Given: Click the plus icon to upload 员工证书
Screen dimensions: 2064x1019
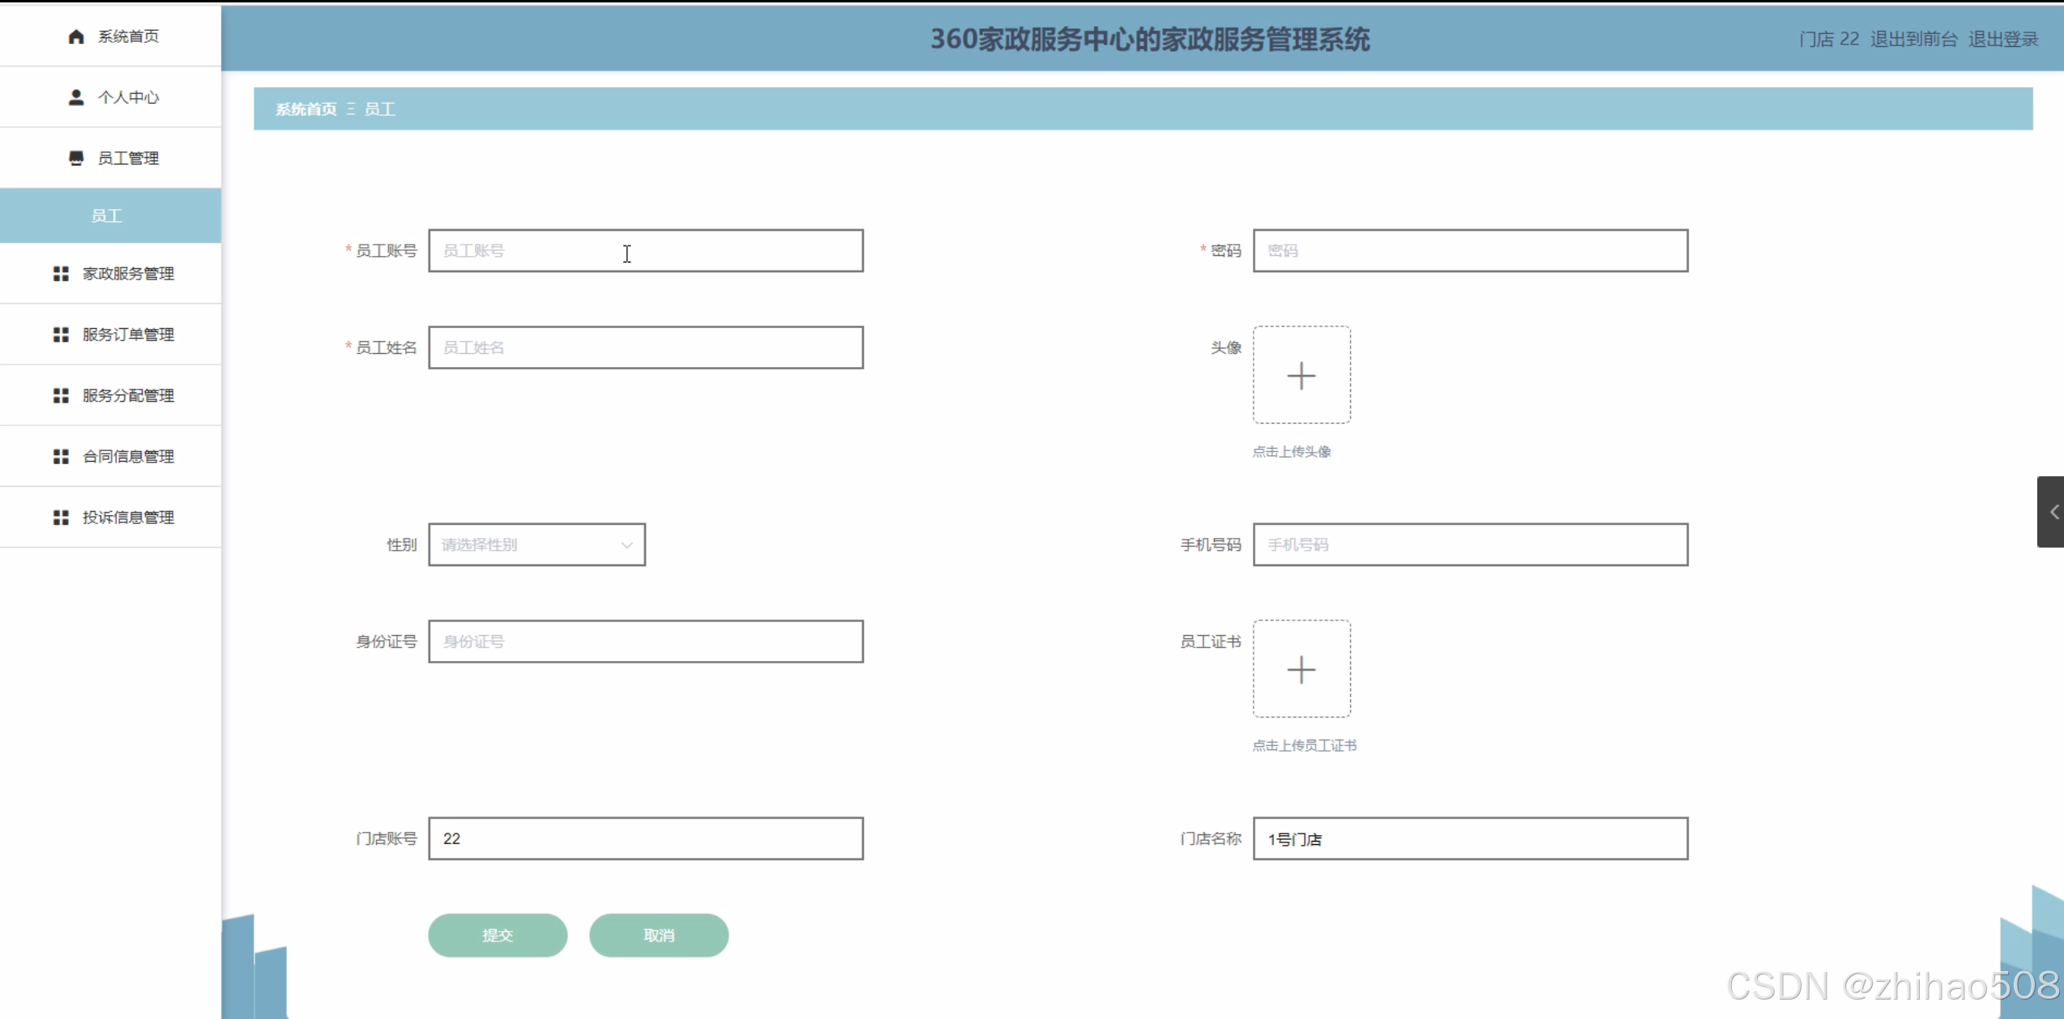Looking at the screenshot, I should pyautogui.click(x=1301, y=669).
